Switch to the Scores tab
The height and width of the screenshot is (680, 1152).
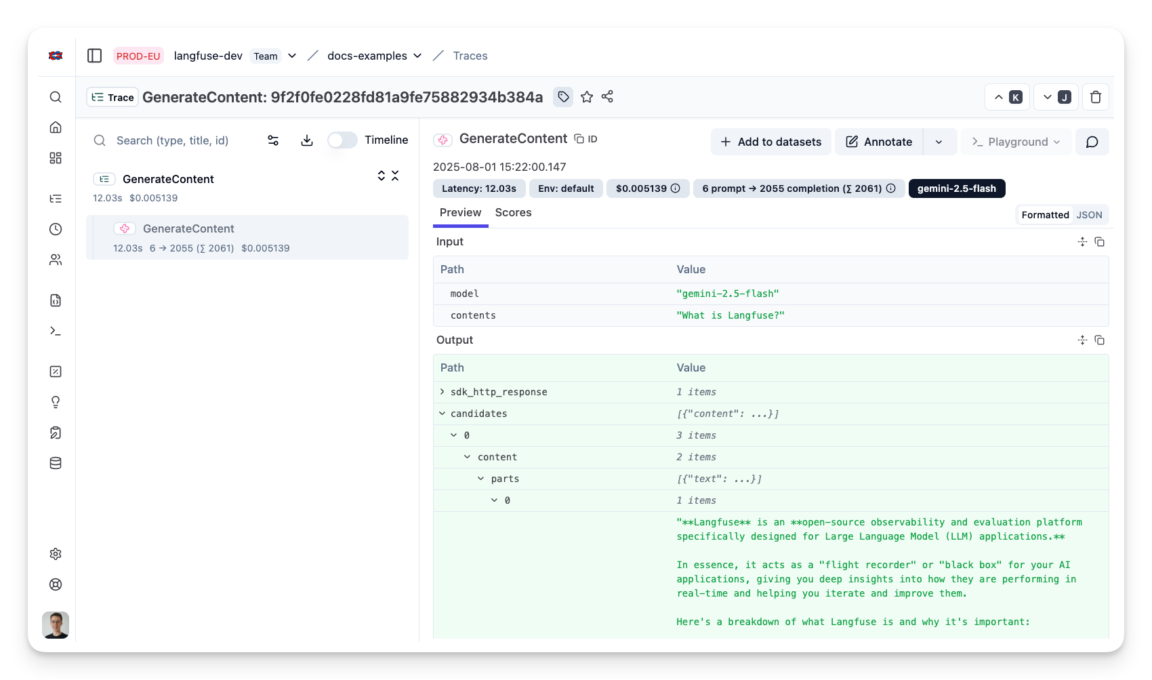pyautogui.click(x=513, y=212)
